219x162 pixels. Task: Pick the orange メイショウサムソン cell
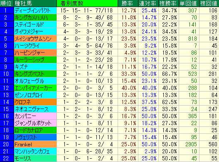[35, 39]
